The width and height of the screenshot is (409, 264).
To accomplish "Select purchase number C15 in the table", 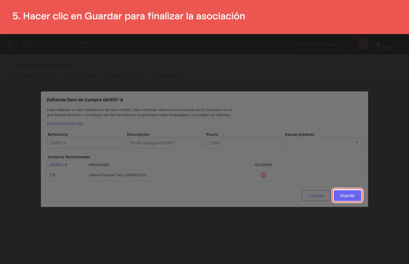I will [52, 175].
